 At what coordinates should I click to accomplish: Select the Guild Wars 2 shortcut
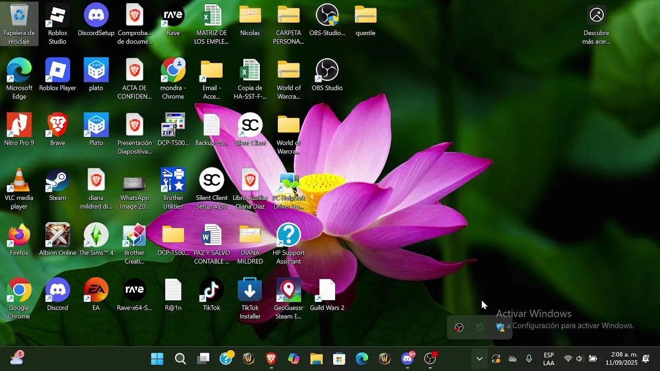[327, 295]
